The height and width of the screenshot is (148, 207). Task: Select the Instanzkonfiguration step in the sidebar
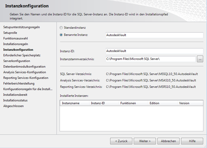18,50
